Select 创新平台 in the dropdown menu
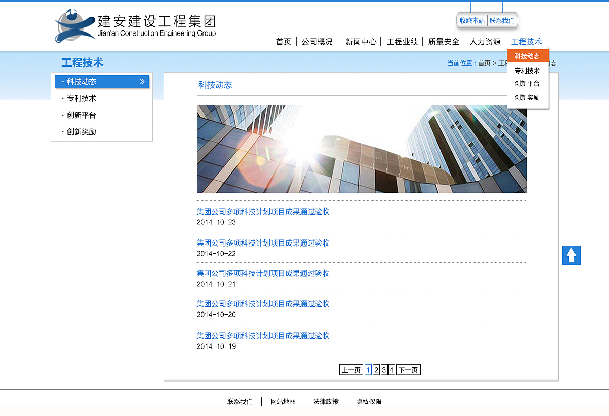This screenshot has width=609, height=416. pos(528,84)
